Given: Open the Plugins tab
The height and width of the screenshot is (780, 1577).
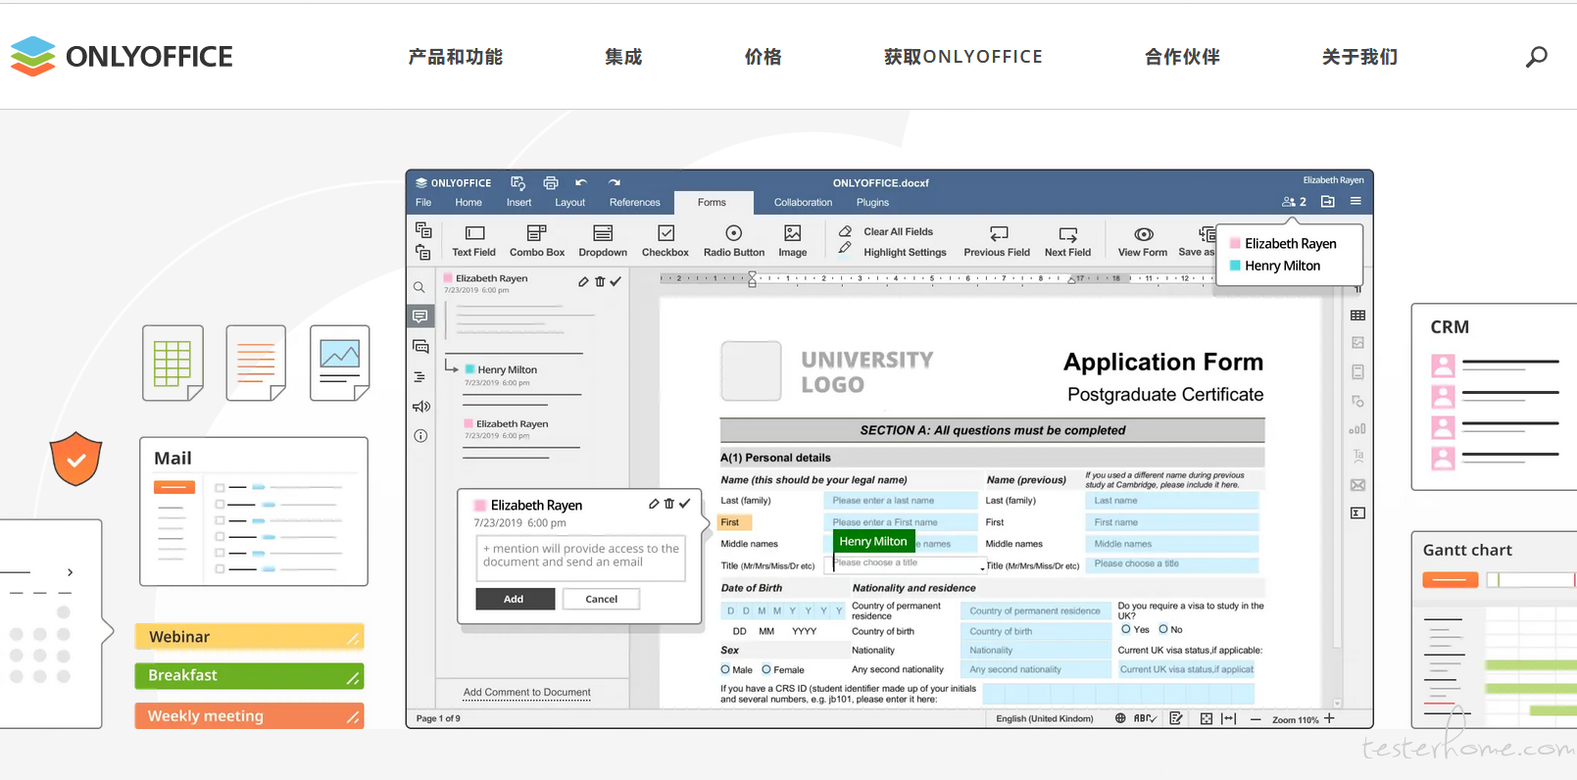Looking at the screenshot, I should click(x=872, y=203).
